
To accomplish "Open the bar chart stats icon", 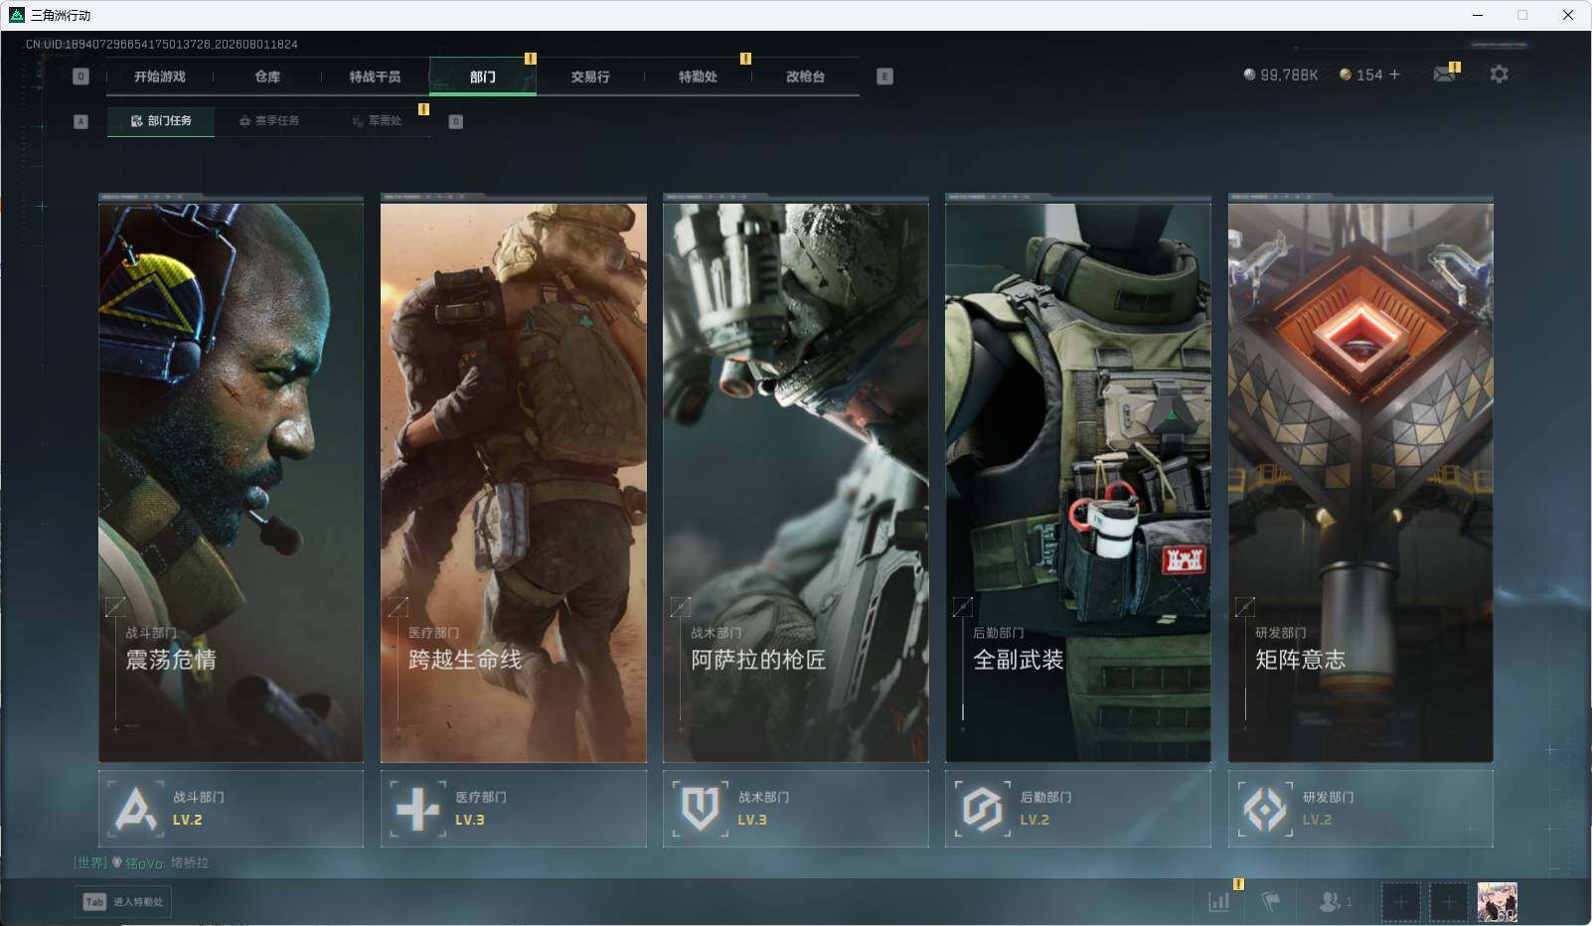I will pyautogui.click(x=1218, y=901).
